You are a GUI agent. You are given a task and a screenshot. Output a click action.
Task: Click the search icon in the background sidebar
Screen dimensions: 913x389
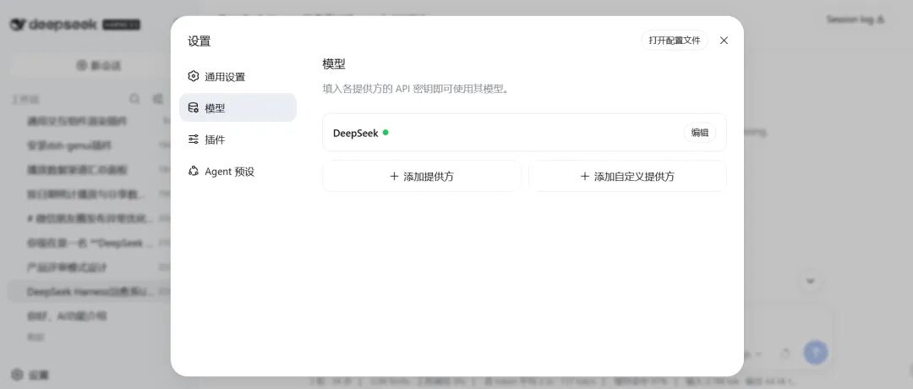click(134, 99)
